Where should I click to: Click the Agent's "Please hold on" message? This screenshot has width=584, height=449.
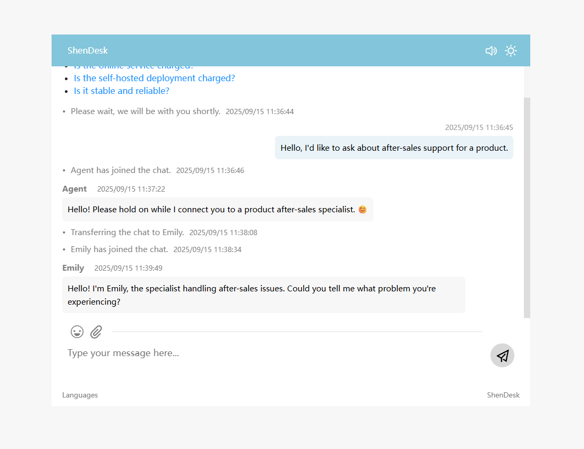(x=212, y=210)
